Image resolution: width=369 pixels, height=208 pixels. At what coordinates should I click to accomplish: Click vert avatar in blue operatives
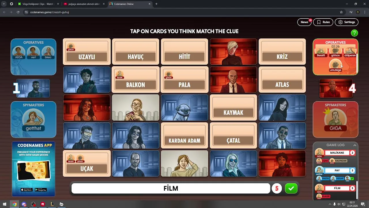pyautogui.click(x=33, y=52)
